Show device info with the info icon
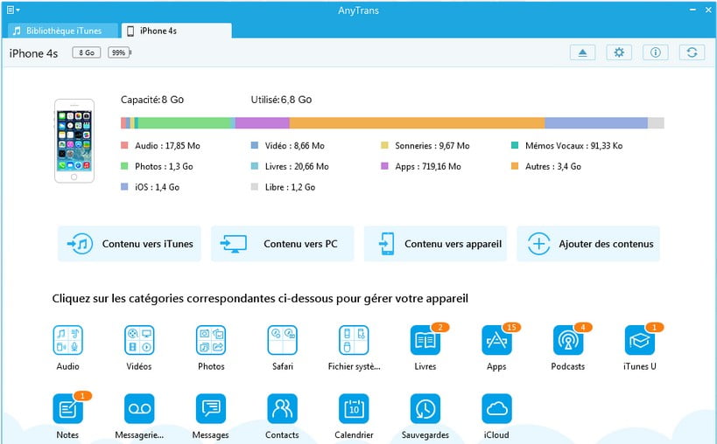 point(655,52)
